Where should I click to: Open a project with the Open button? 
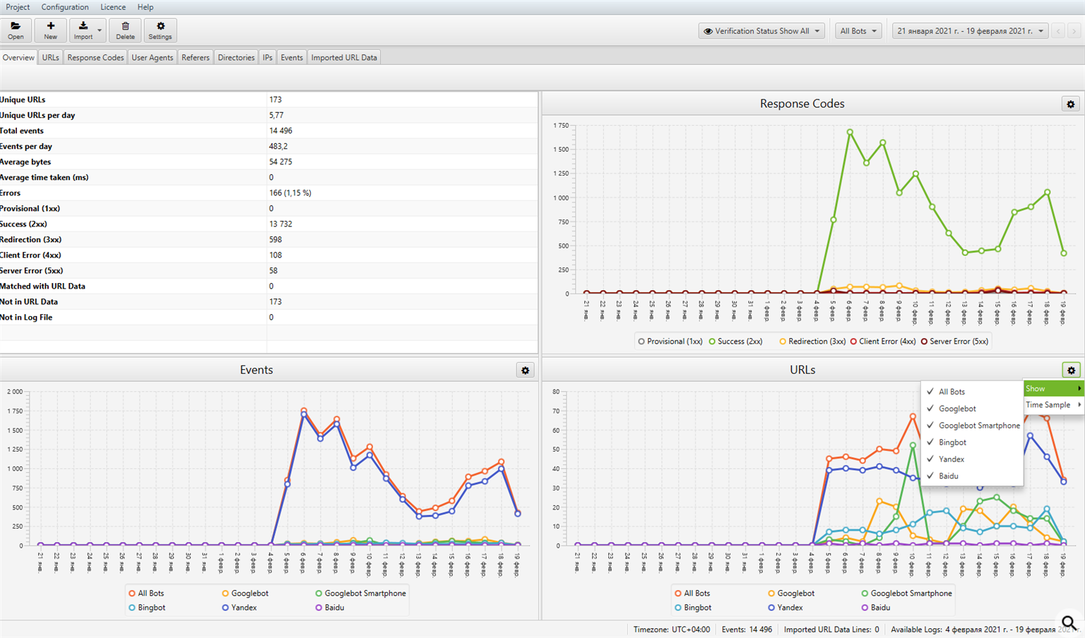(x=16, y=30)
